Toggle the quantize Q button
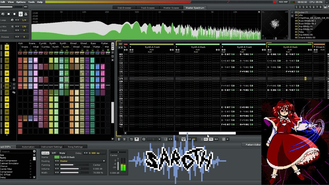329x185 pixels. pos(144,139)
